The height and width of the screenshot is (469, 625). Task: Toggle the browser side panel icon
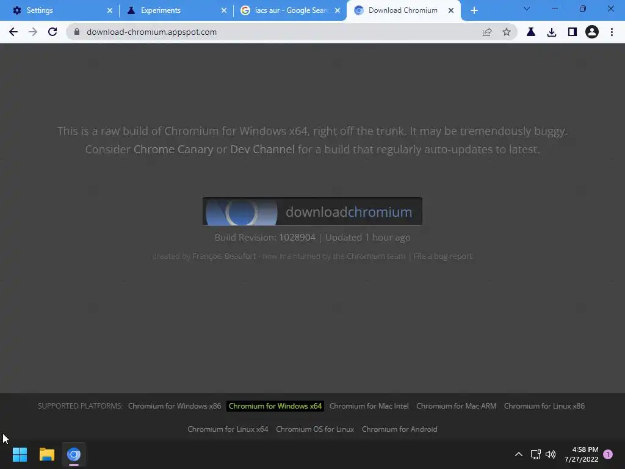573,32
